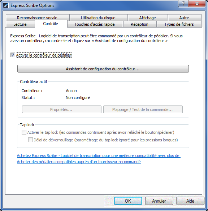Launch Assistant de configuration du contrôleur
The image size is (208, 211).
[103, 69]
